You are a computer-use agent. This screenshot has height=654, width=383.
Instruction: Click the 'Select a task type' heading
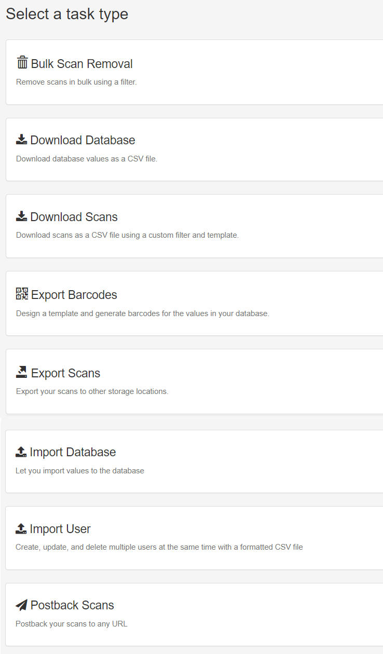pos(67,14)
